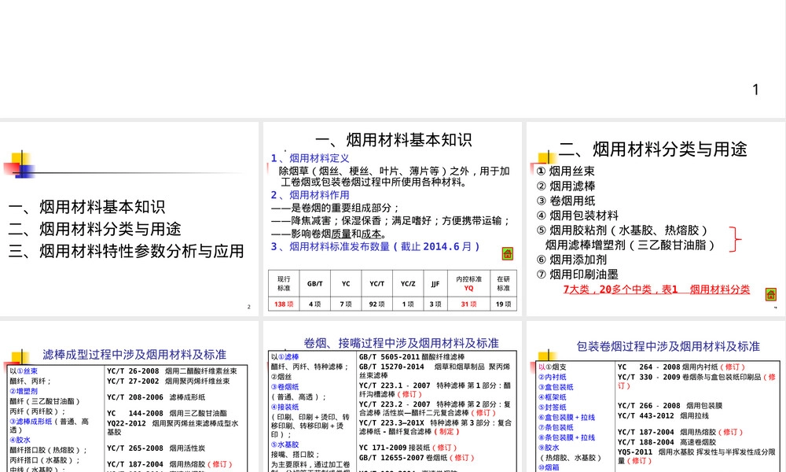Click the text YC/T 266 - 2008 烟用包装膜
This screenshot has width=786, height=472.
pyautogui.click(x=670, y=406)
